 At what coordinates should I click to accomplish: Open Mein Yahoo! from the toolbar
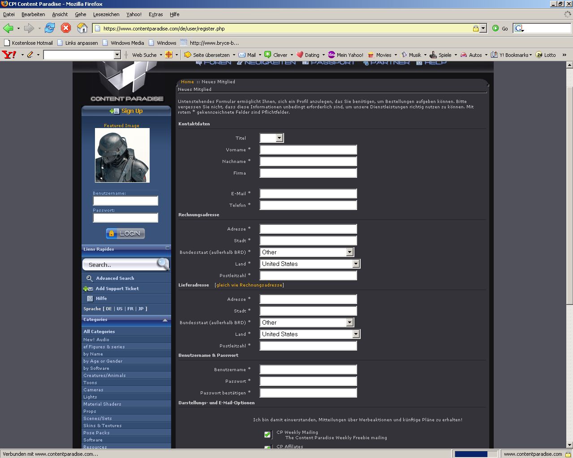pyautogui.click(x=345, y=55)
